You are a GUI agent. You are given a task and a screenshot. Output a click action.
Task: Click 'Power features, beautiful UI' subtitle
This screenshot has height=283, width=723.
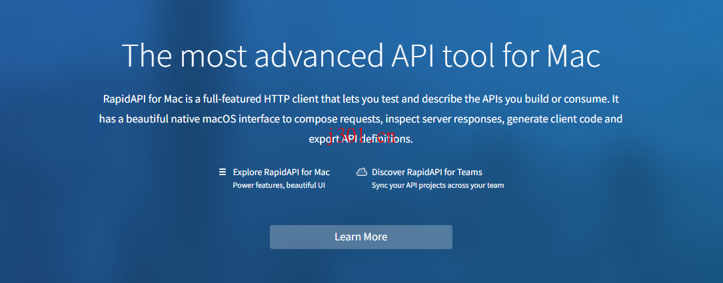(279, 186)
